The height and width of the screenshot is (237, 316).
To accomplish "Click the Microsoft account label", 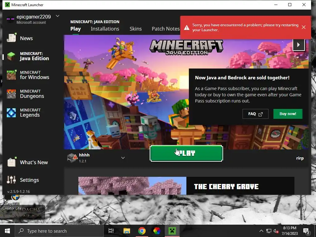I will [x=31, y=22].
